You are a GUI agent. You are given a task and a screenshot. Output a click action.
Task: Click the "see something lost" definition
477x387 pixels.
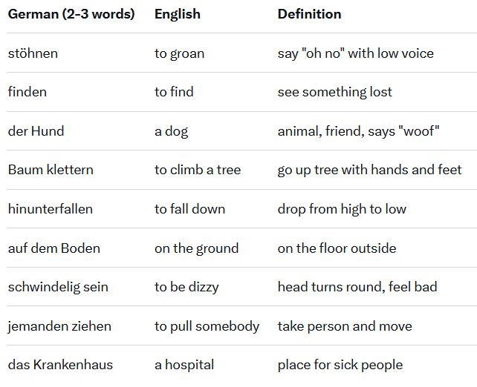(334, 92)
